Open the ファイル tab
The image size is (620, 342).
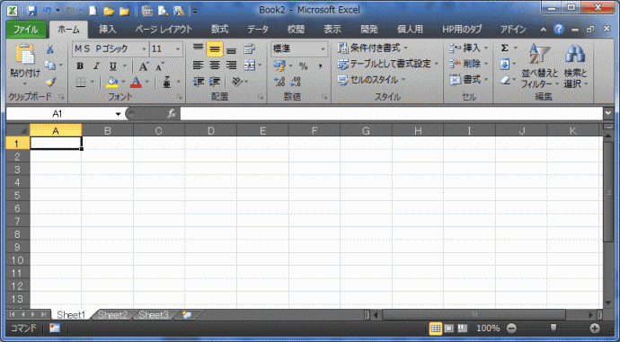(26, 30)
